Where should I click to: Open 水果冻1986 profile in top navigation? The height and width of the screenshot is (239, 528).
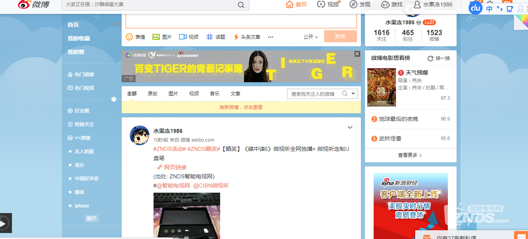tap(433, 4)
